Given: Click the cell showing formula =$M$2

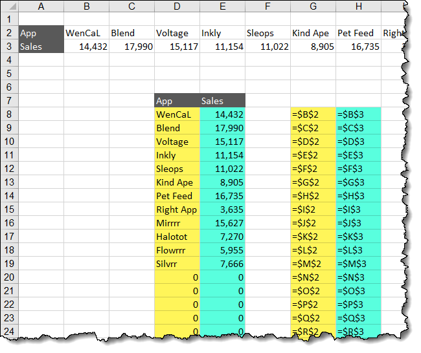Looking at the screenshot, I should [313, 264].
